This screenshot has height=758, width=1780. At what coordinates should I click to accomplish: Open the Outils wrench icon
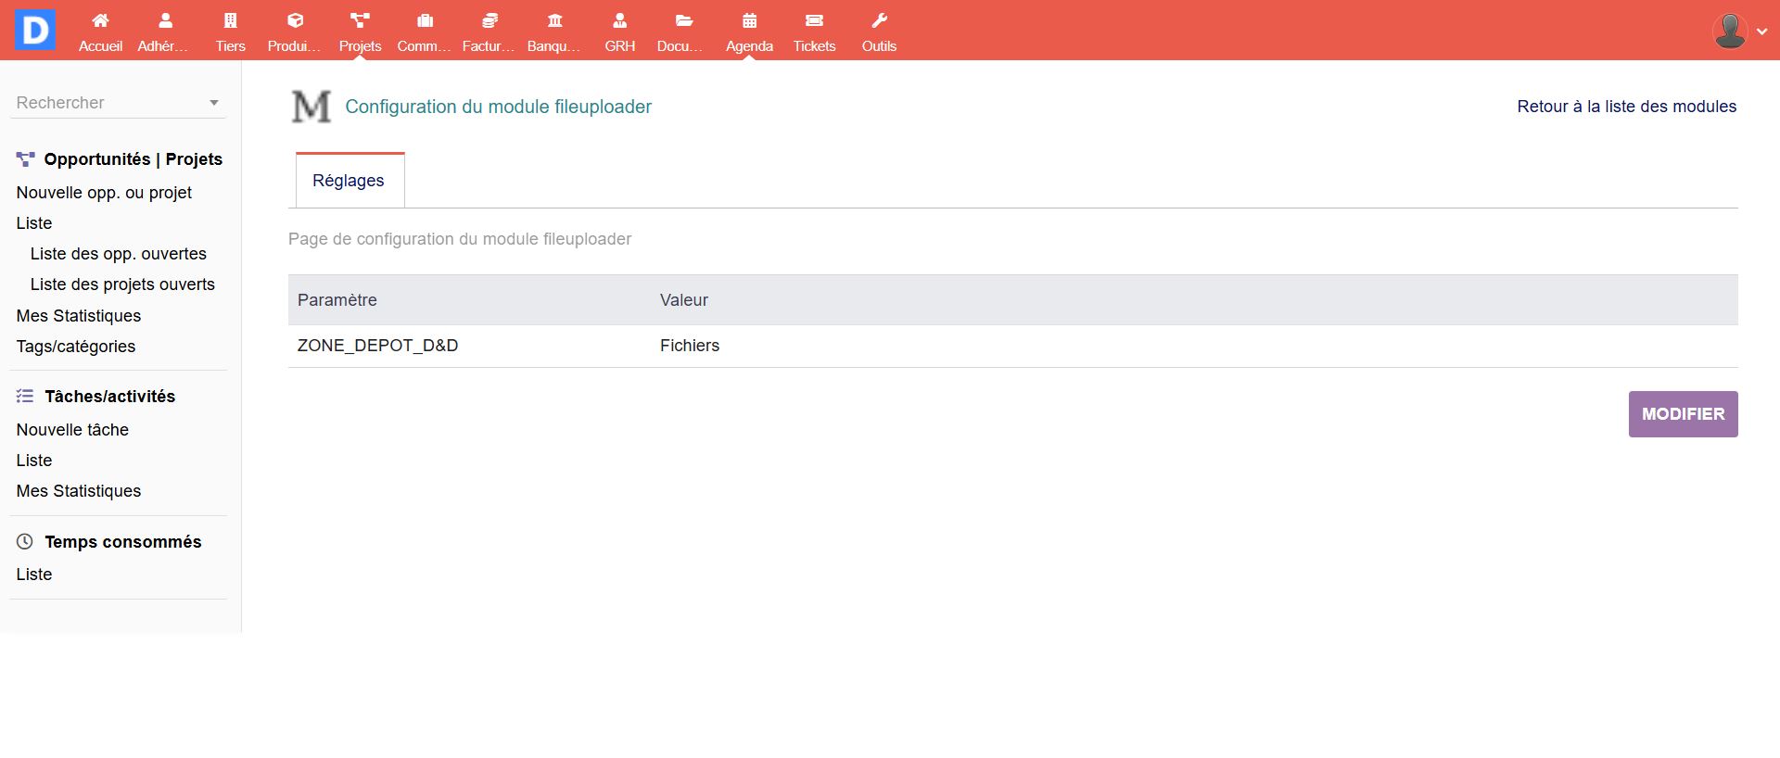coord(879,21)
